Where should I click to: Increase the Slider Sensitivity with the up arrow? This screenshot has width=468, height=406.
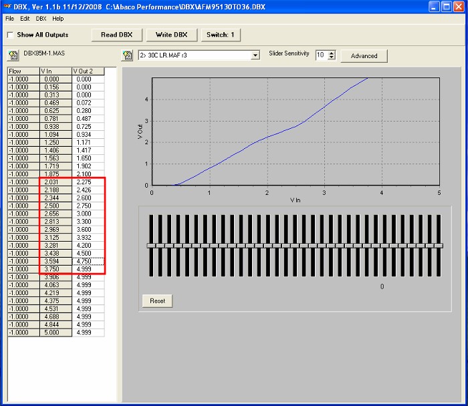click(332, 53)
